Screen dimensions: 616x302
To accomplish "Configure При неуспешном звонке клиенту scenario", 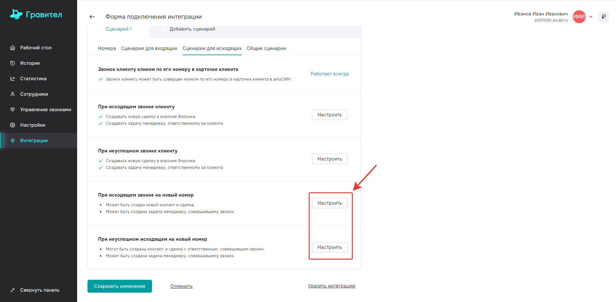I will point(329,159).
